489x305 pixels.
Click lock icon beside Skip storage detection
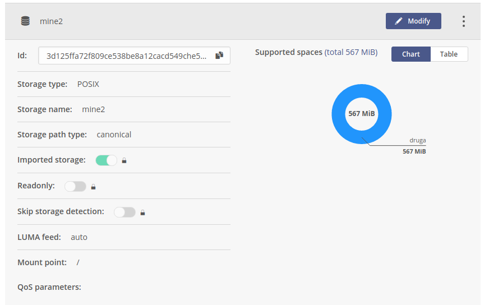pyautogui.click(x=142, y=212)
